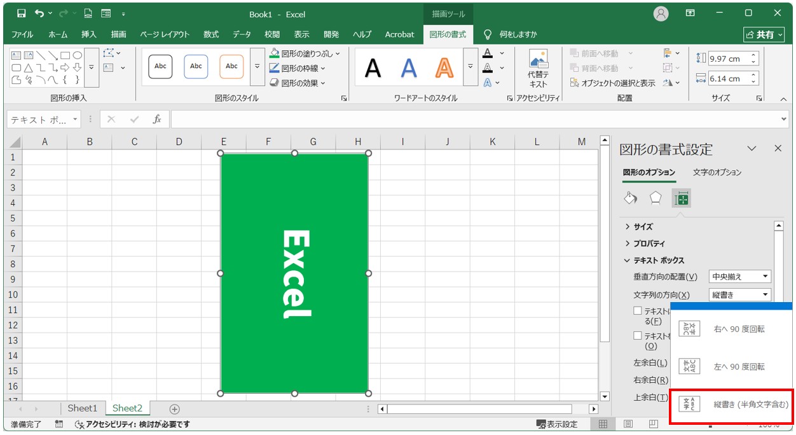Open the 数式 ribbon tab
The width and height of the screenshot is (796, 435).
(x=211, y=34)
